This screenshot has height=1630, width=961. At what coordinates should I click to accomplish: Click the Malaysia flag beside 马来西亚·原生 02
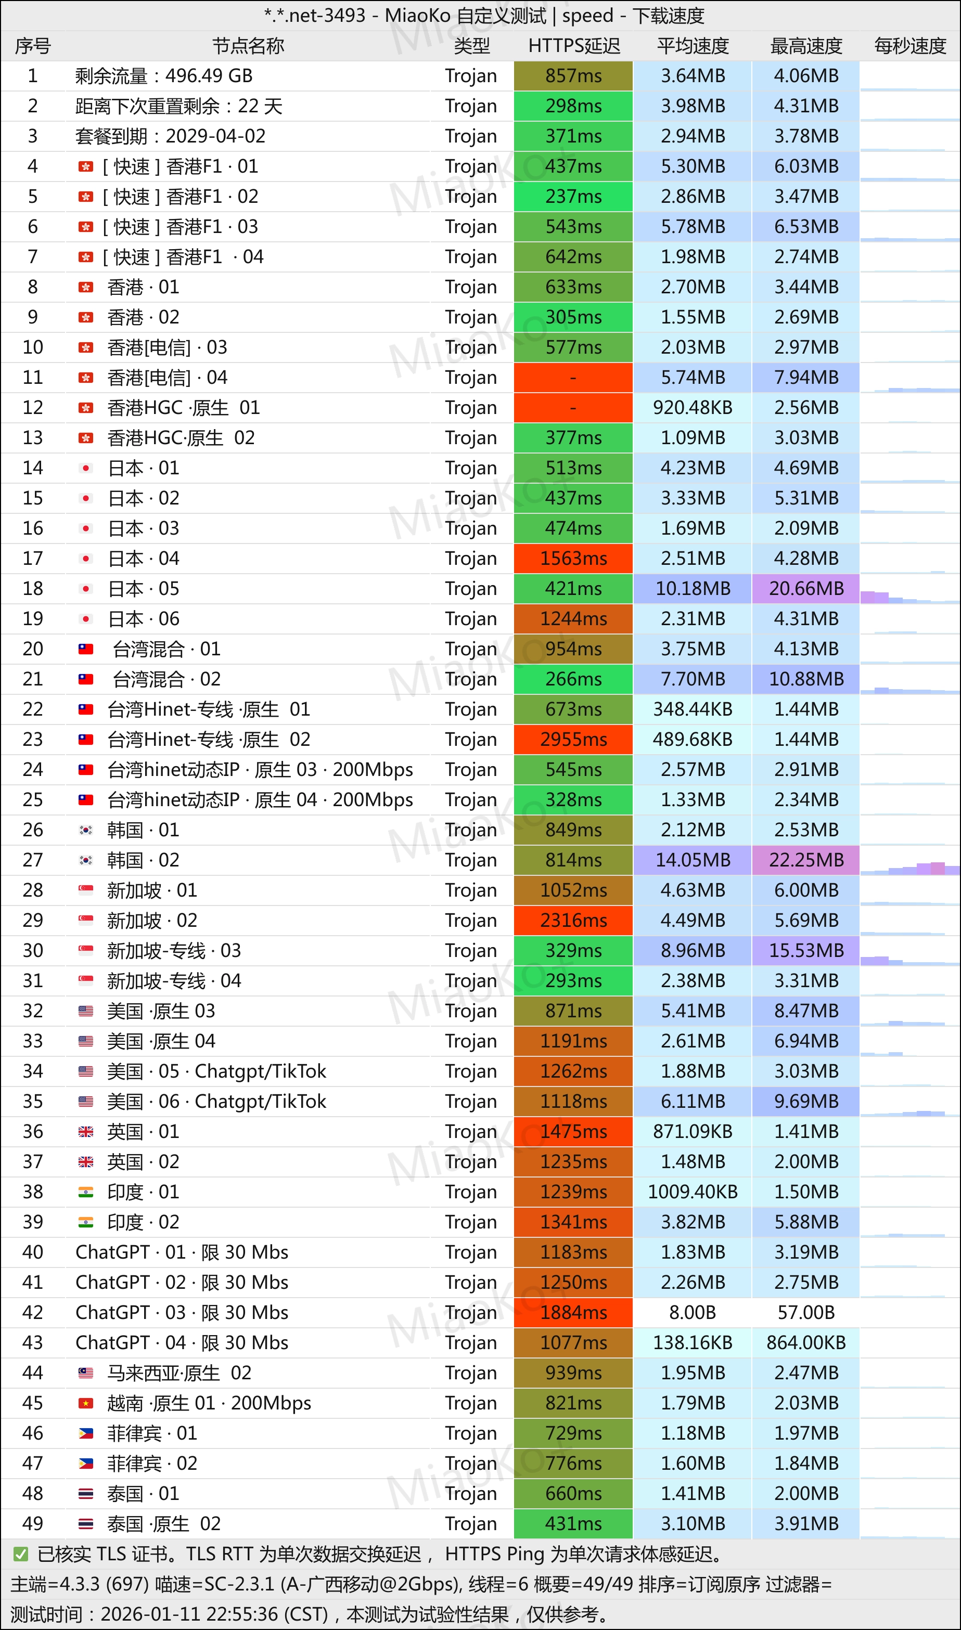coord(85,1373)
